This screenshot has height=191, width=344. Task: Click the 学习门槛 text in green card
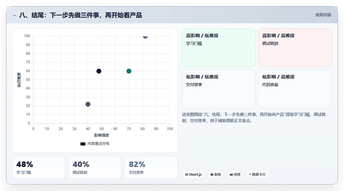(194, 43)
